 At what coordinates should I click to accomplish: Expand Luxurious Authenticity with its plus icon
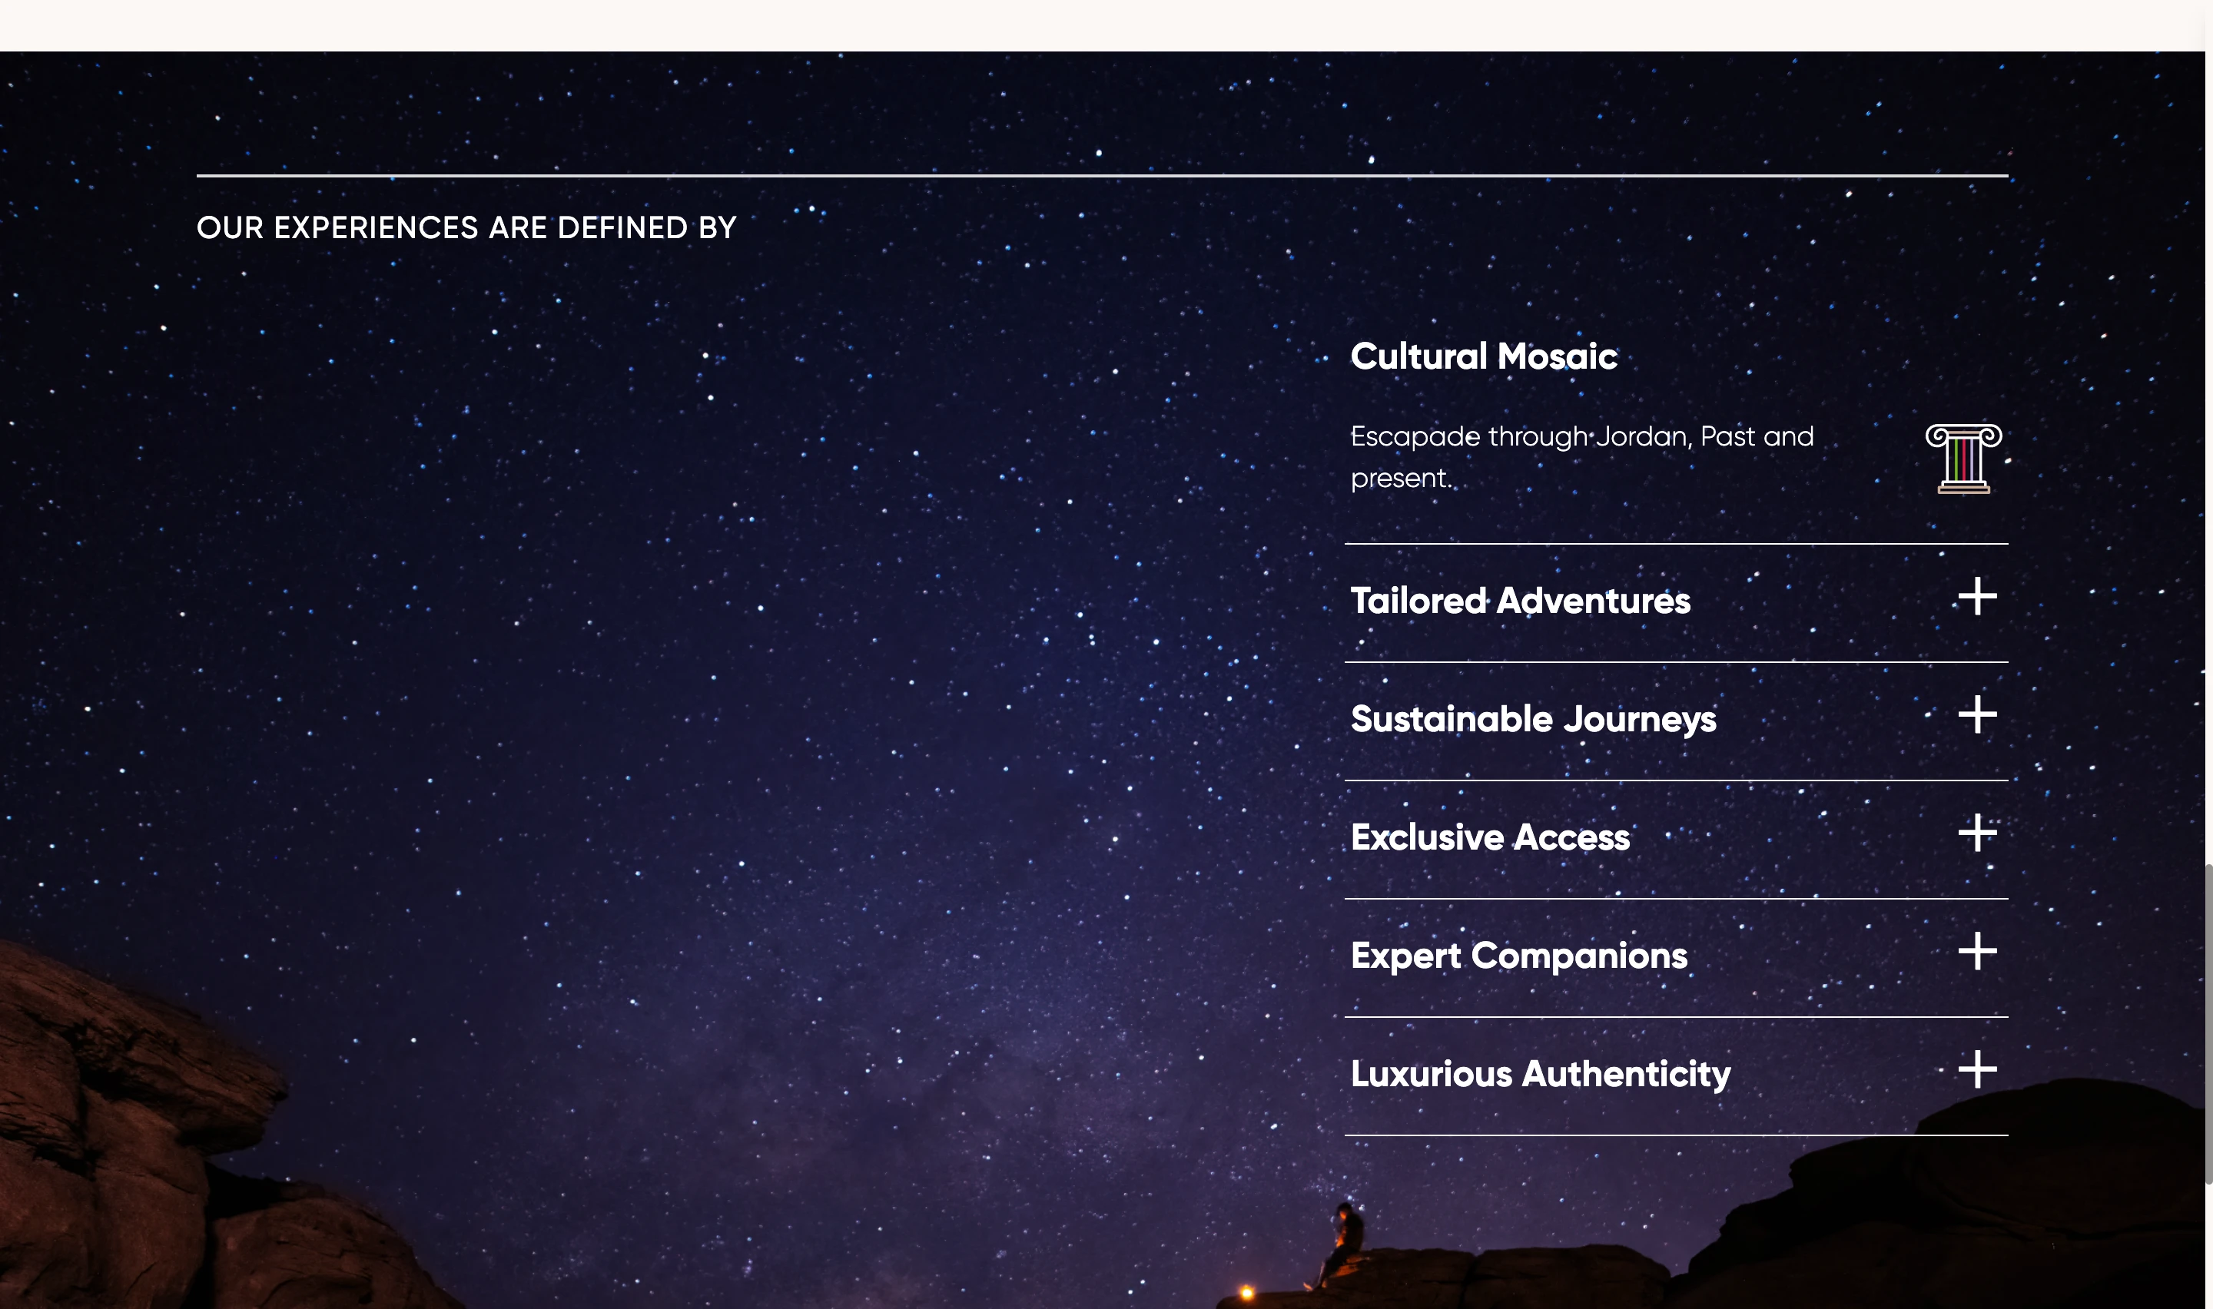pos(1978,1069)
